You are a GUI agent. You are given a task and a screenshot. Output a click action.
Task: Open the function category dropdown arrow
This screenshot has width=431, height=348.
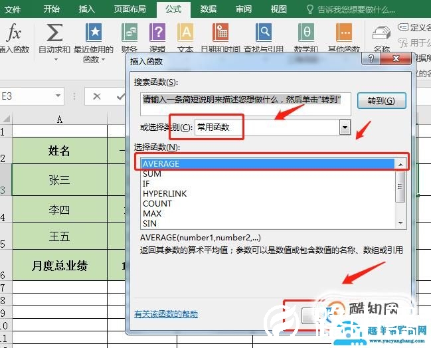point(345,127)
